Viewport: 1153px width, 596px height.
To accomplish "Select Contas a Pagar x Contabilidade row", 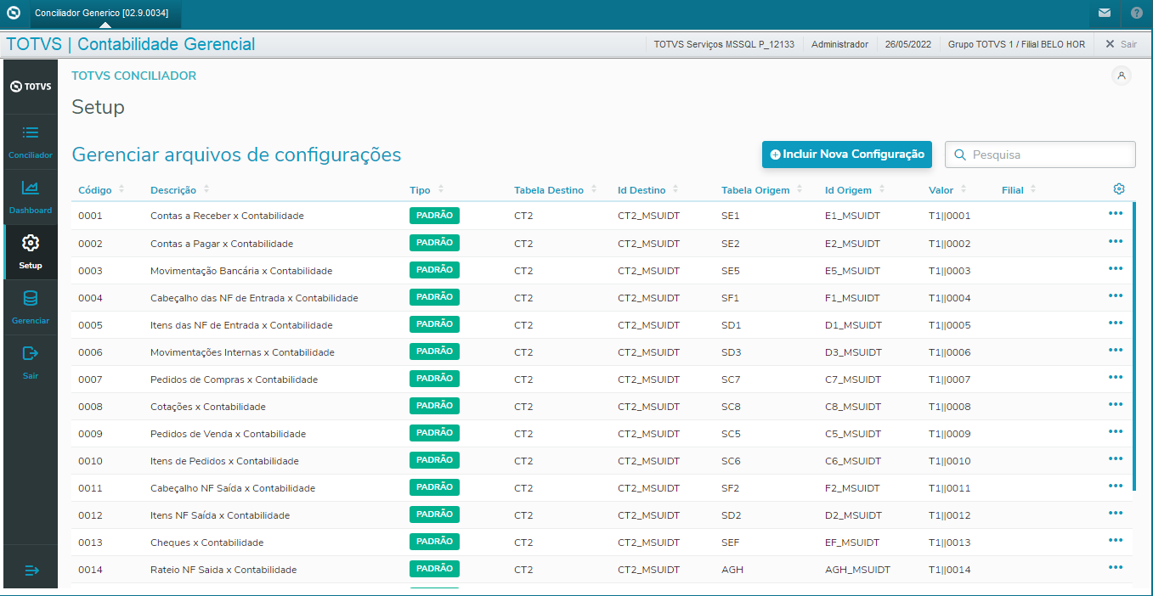I will [x=602, y=243].
